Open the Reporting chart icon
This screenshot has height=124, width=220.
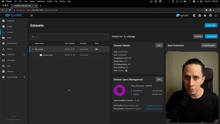3,71
